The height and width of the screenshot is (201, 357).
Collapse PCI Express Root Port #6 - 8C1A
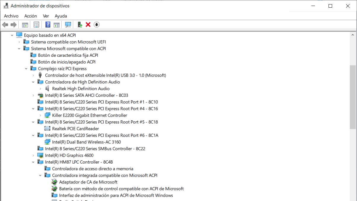33,135
